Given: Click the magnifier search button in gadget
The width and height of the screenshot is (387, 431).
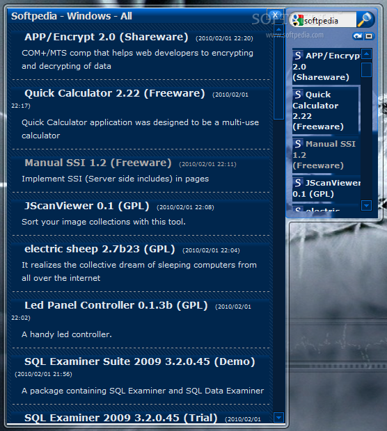Looking at the screenshot, I should pyautogui.click(x=365, y=19).
